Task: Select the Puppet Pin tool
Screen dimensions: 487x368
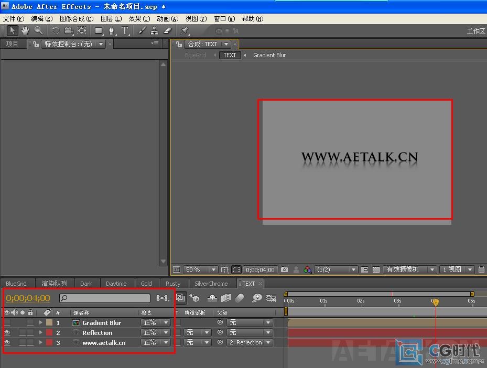Action: tap(185, 30)
